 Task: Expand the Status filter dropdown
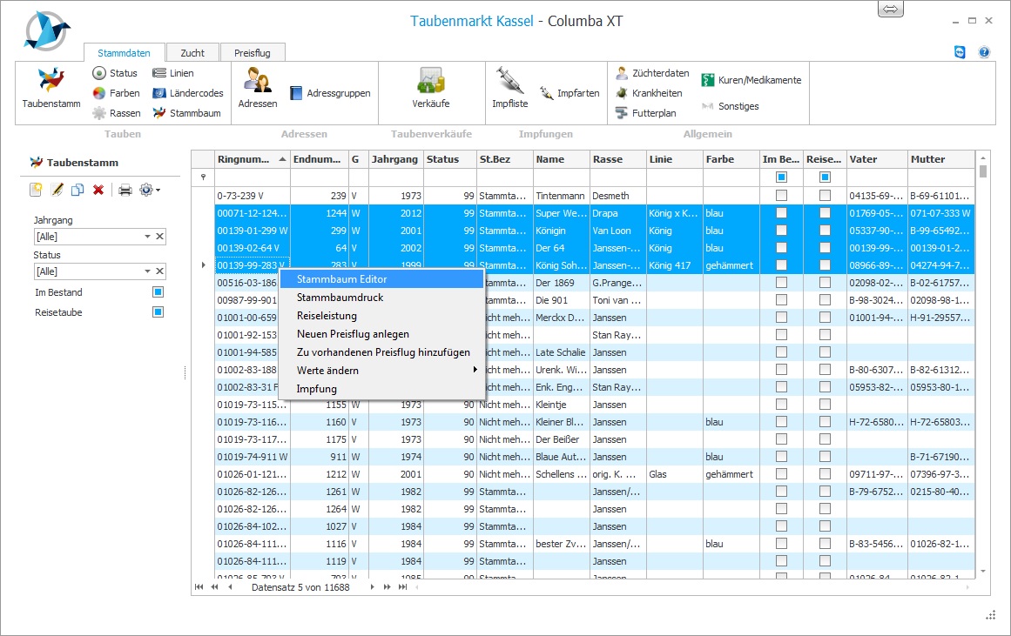coord(147,271)
